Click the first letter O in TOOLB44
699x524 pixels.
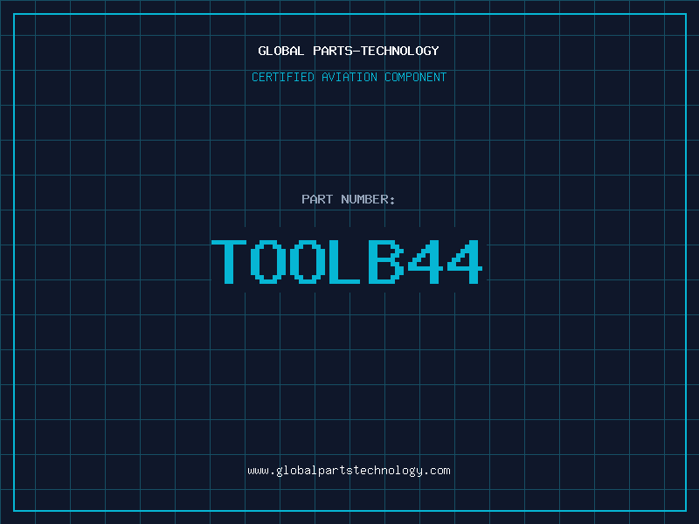coord(269,261)
